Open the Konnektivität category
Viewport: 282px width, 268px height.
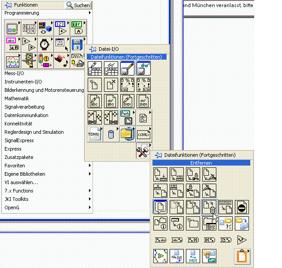19,124
